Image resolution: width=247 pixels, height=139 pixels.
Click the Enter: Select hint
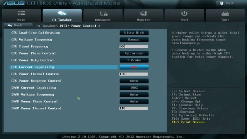pyautogui.click(x=184, y=98)
